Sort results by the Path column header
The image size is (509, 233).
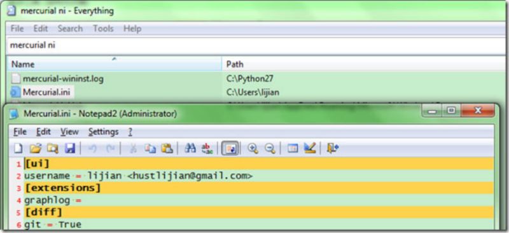(363, 64)
